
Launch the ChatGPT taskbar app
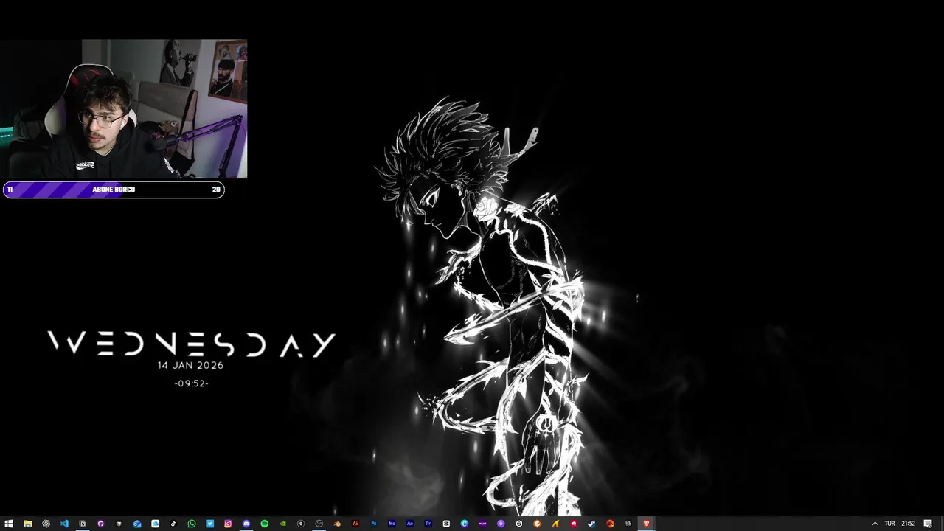tap(46, 524)
